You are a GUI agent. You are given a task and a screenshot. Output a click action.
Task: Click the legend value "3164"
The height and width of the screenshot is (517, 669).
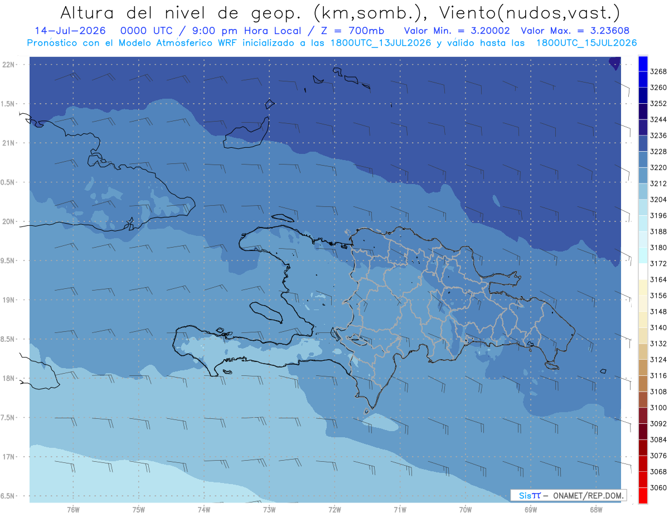[x=658, y=279]
